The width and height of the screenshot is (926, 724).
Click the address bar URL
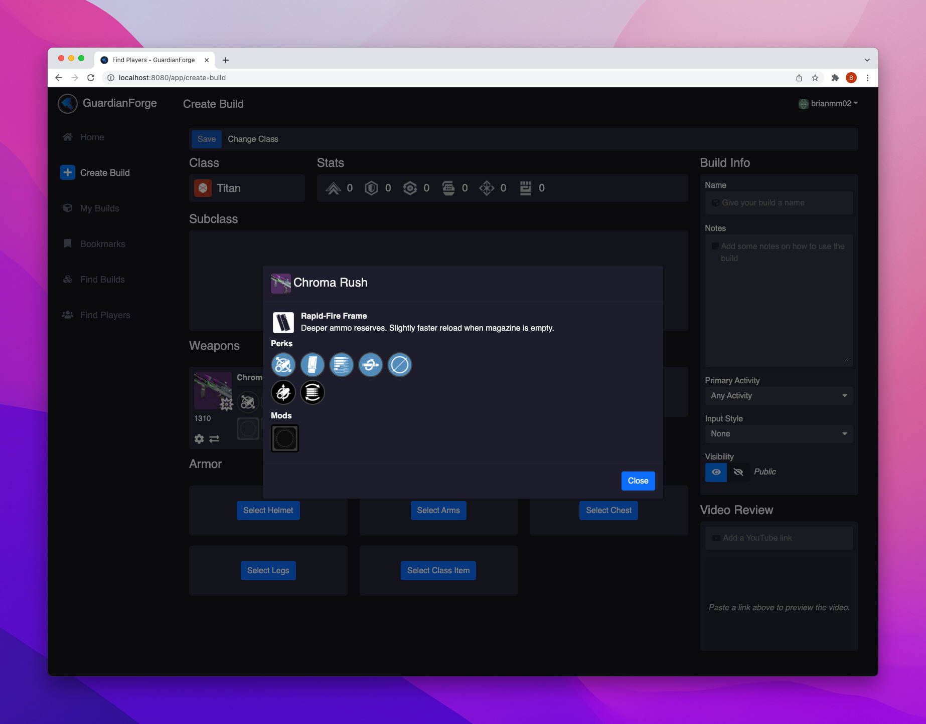[172, 78]
